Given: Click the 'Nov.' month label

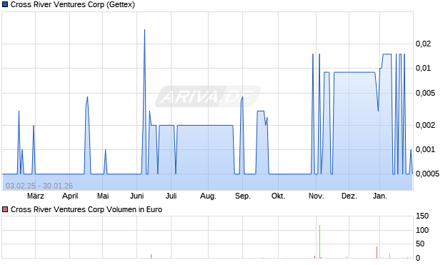Looking at the screenshot, I should (x=316, y=196).
